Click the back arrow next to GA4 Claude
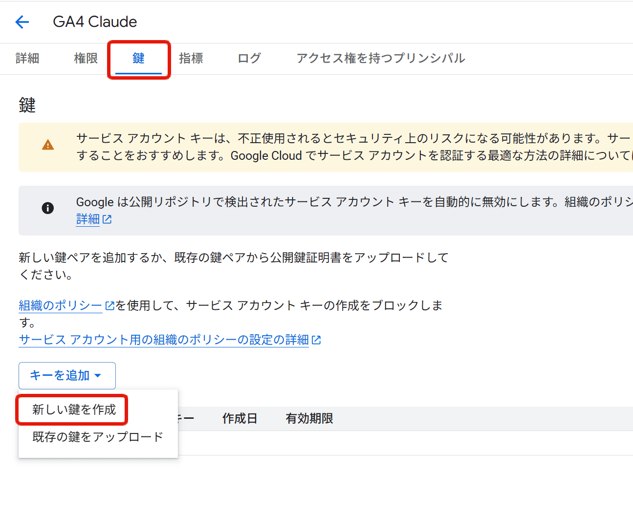The width and height of the screenshot is (633, 517). (x=22, y=22)
